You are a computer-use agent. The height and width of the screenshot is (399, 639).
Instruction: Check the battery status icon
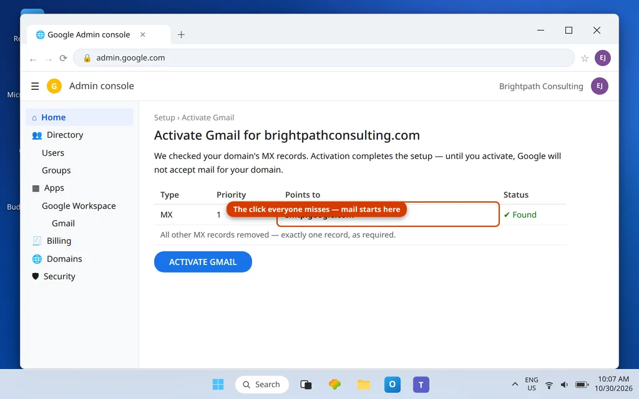(x=582, y=385)
